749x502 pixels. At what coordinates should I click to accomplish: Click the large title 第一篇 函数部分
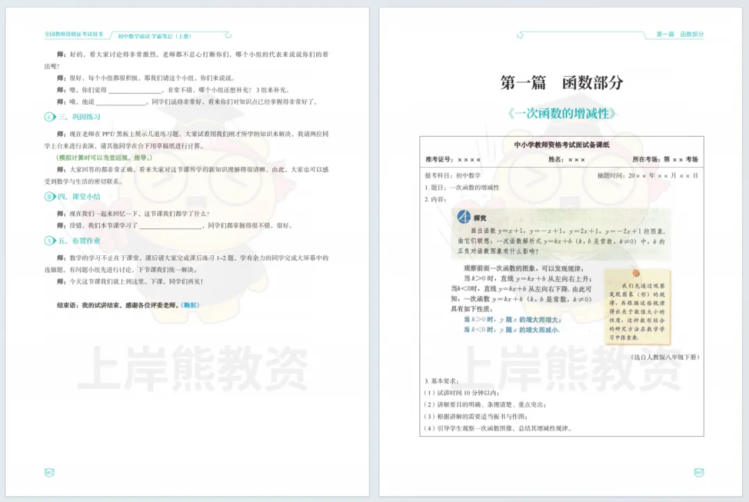(562, 83)
